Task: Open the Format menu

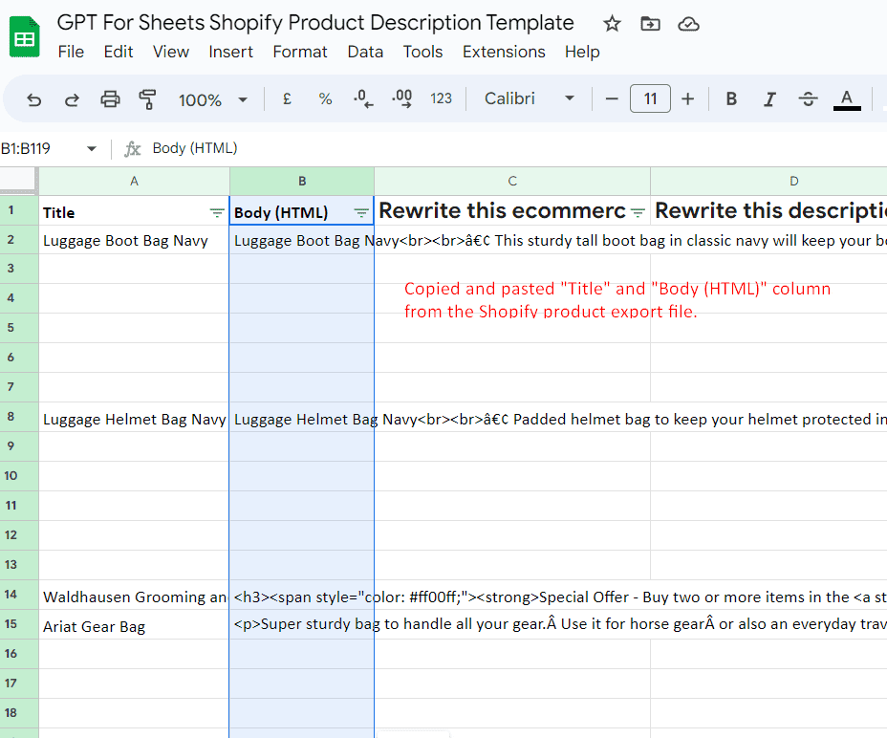Action: coord(300,52)
